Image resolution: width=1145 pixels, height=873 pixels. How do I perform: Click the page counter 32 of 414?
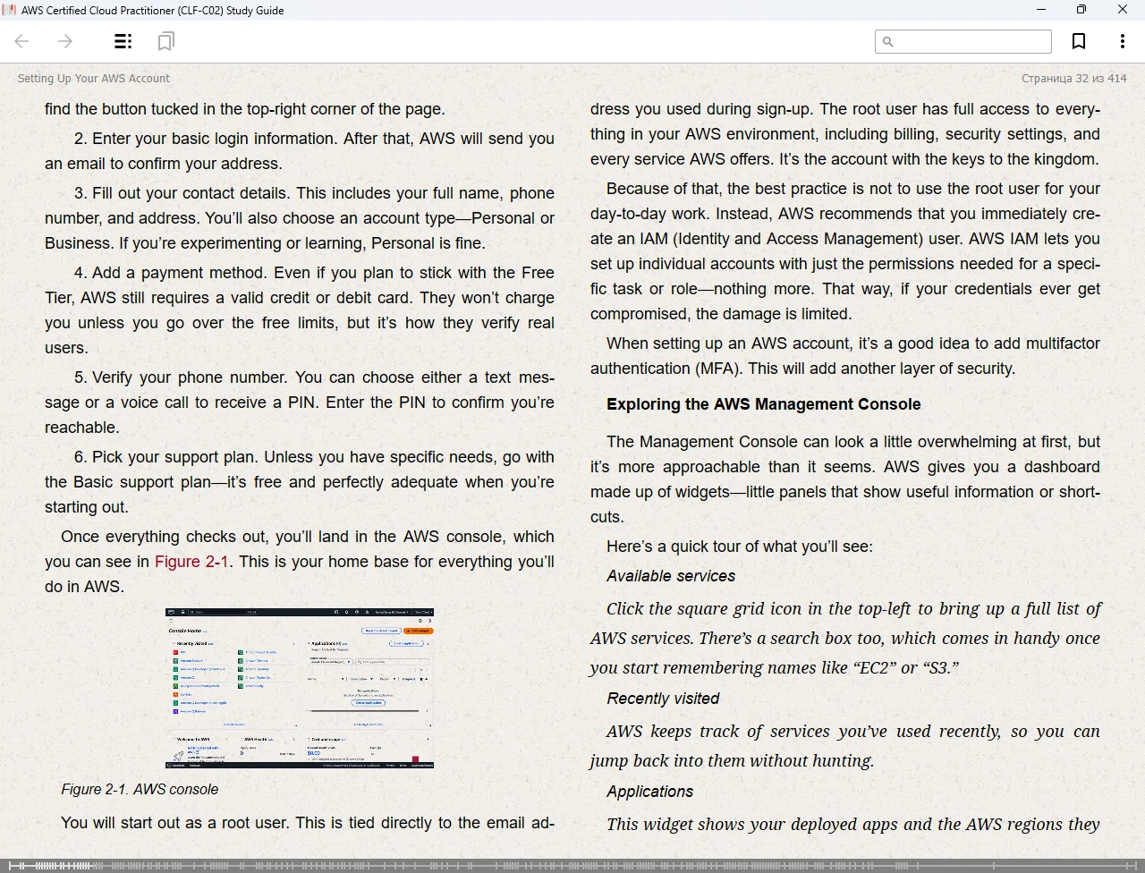1073,79
